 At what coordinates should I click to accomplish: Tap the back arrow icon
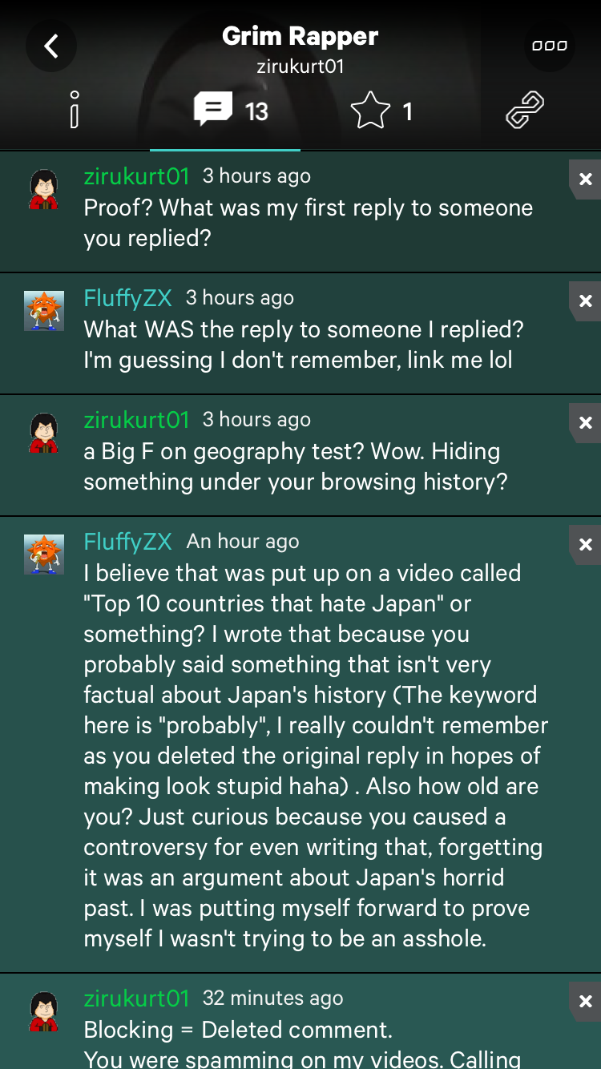(x=51, y=46)
